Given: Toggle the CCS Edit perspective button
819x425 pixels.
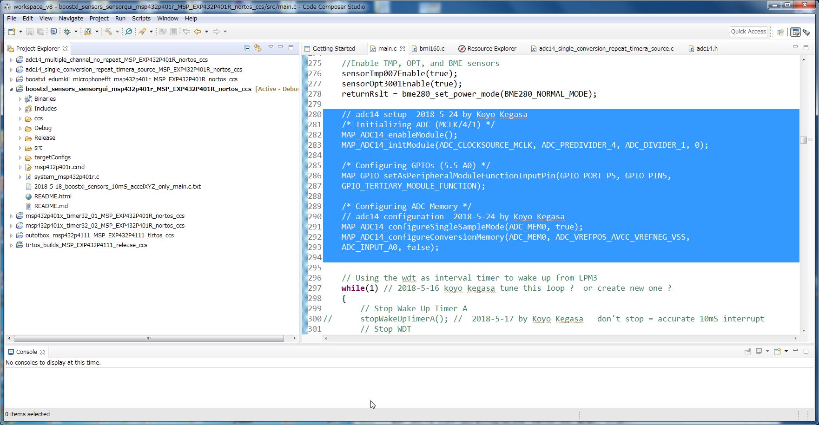Looking at the screenshot, I should coord(796,32).
